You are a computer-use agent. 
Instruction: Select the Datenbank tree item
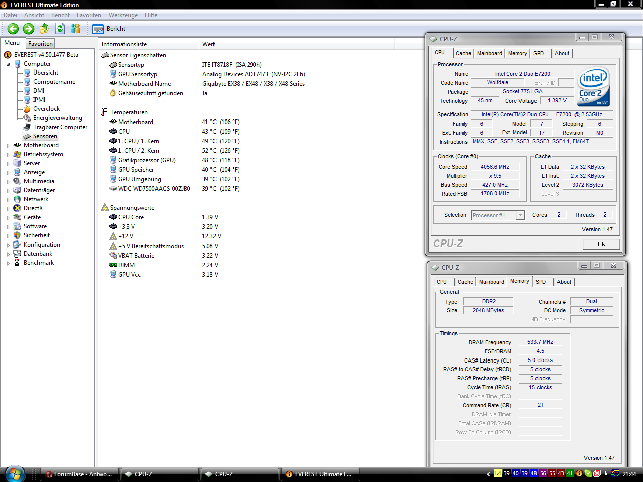(x=38, y=254)
